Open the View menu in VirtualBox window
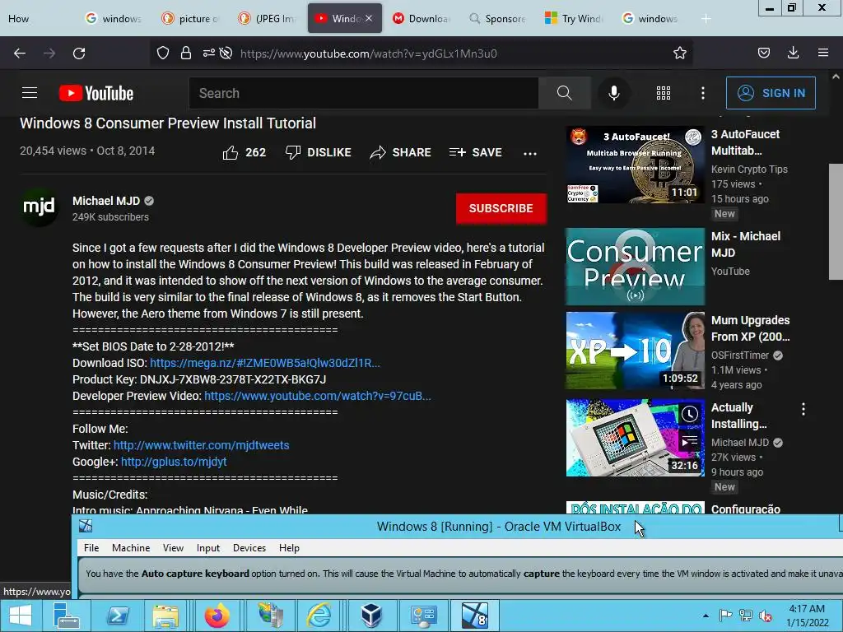The image size is (843, 632). pyautogui.click(x=173, y=547)
